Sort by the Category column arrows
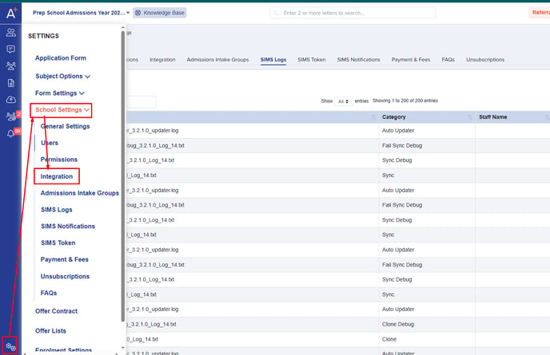Viewport: 550px width, 355px height. [x=470, y=117]
